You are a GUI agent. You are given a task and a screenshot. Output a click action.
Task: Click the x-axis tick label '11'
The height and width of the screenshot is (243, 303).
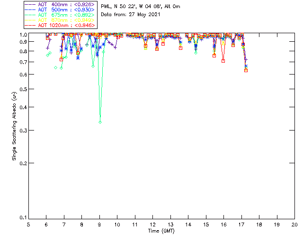click(135, 224)
